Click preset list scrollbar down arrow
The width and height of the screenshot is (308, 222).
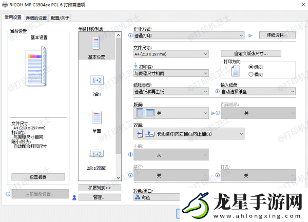tap(118, 178)
